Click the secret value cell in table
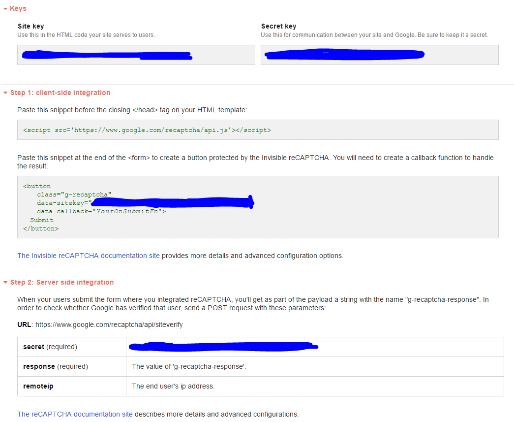 pyautogui.click(x=315, y=347)
